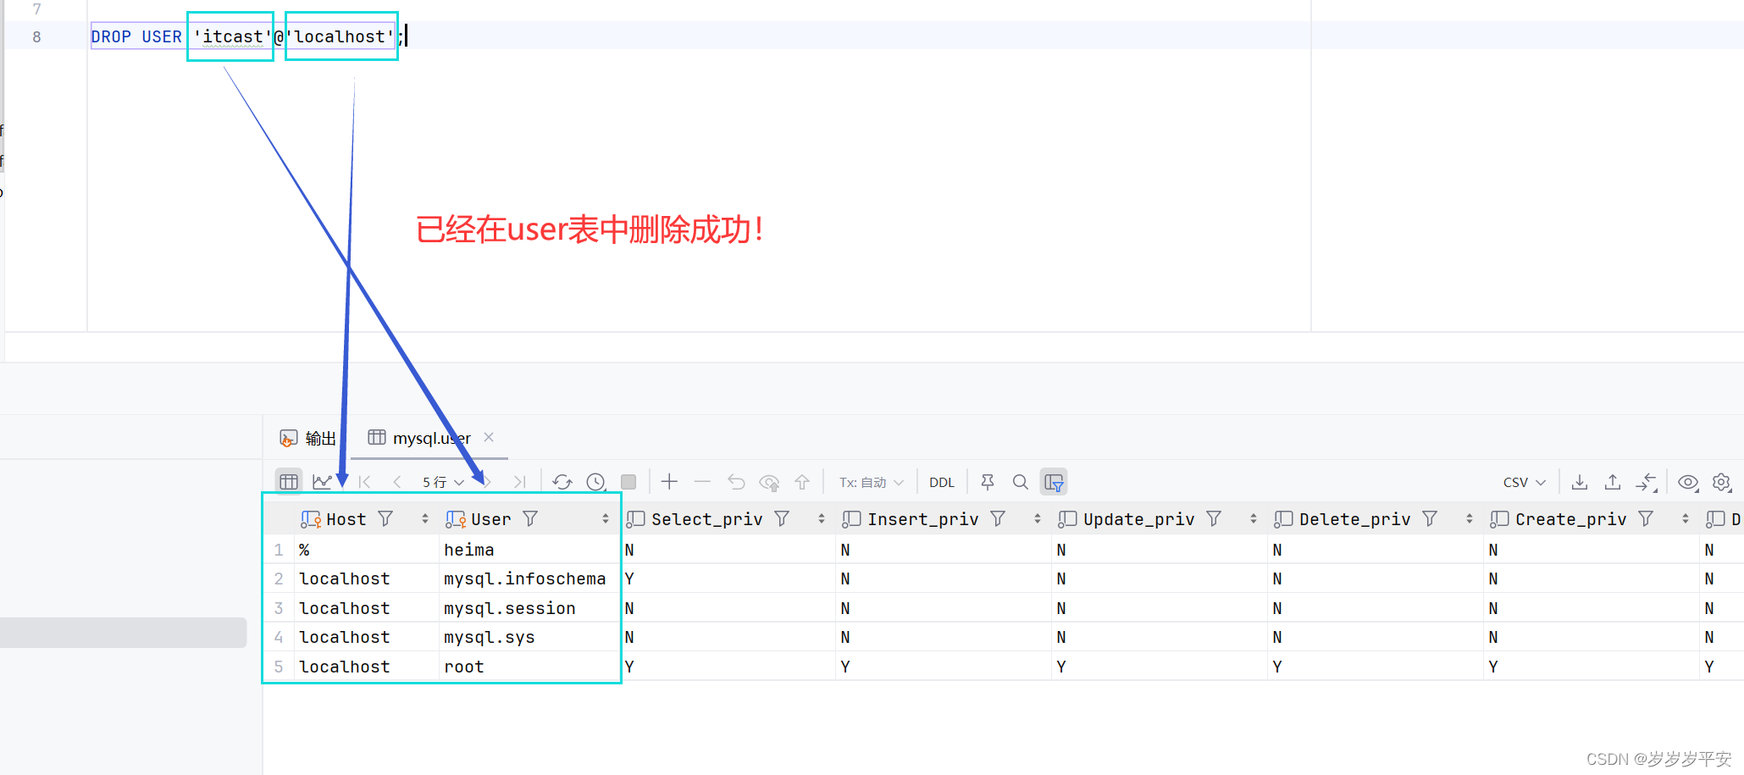
Task: Click the Select_priv column header
Action: point(706,519)
